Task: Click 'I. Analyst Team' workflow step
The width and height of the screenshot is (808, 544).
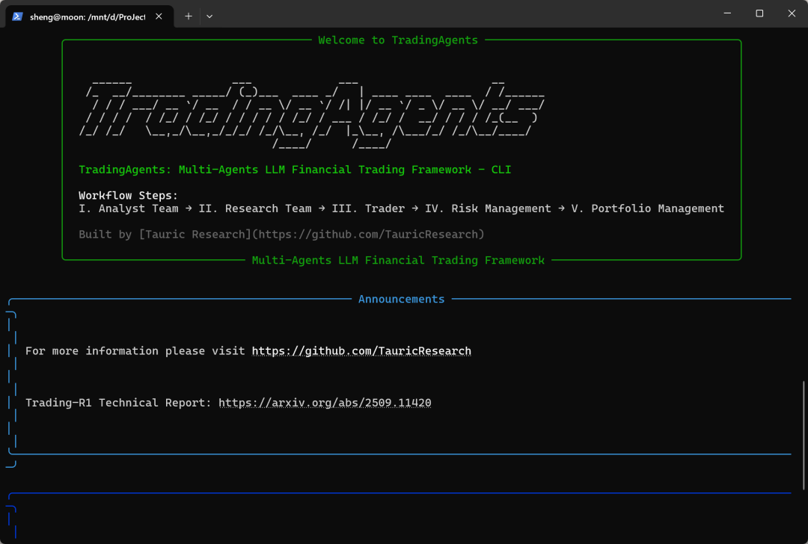Action: click(129, 208)
